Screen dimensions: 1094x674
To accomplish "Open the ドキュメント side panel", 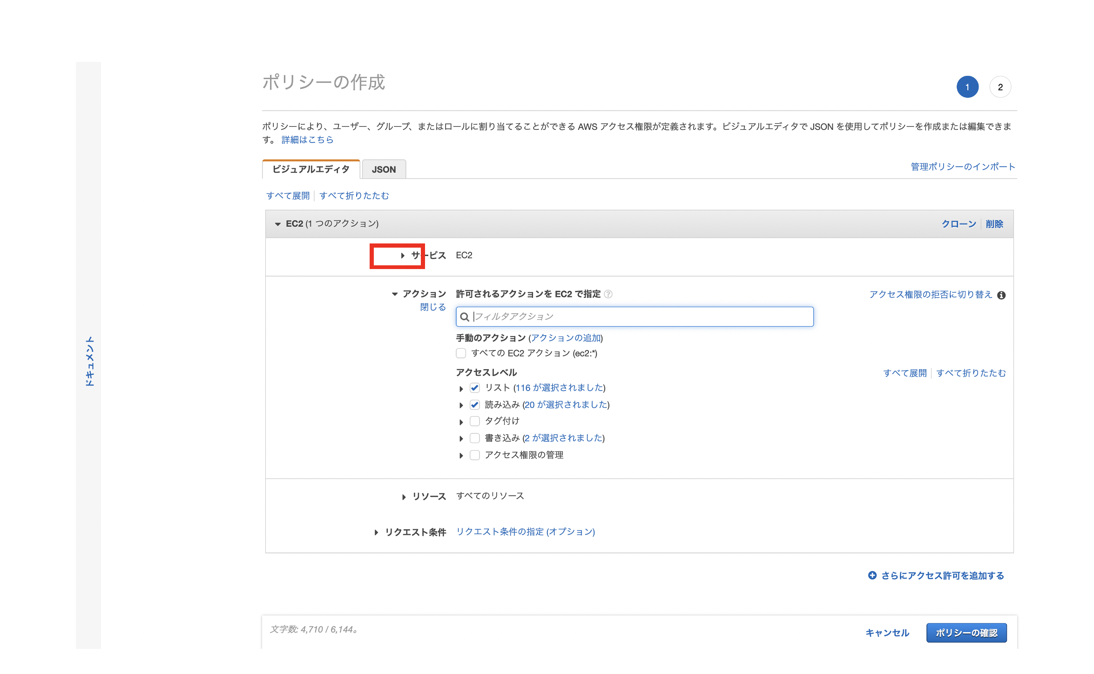I will pos(89,361).
